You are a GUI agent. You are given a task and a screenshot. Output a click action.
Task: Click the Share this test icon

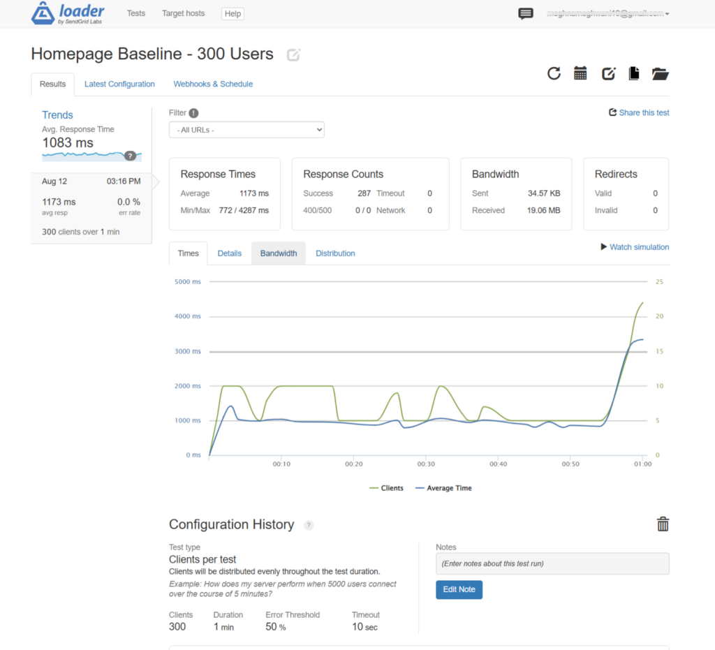pos(613,112)
